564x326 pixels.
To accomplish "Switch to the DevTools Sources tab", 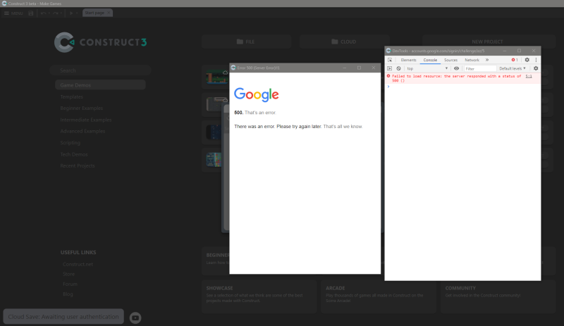I will [450, 60].
